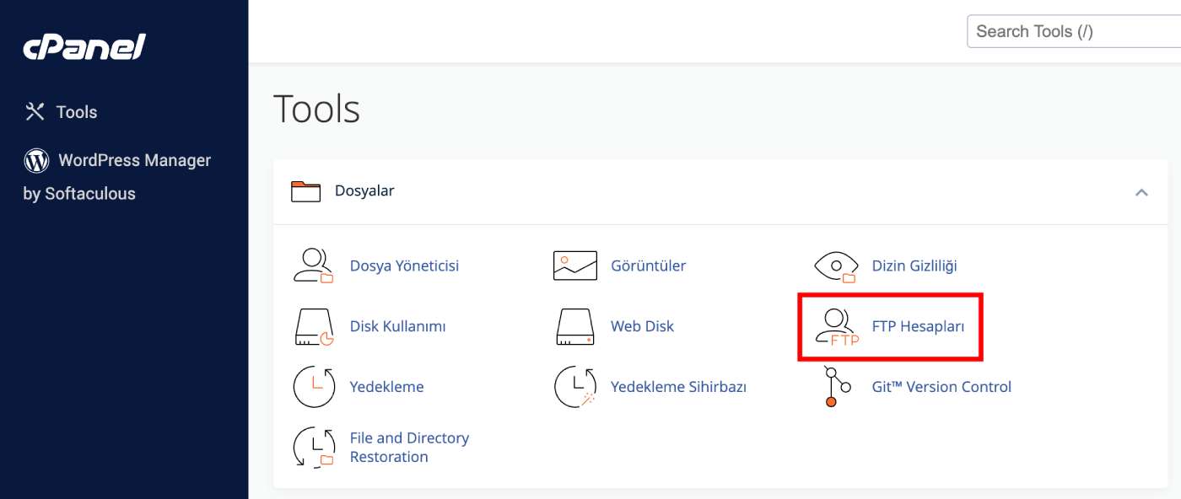Viewport: 1181px width, 499px height.
Task: Open the Dizin Gizliliği link
Action: point(914,266)
